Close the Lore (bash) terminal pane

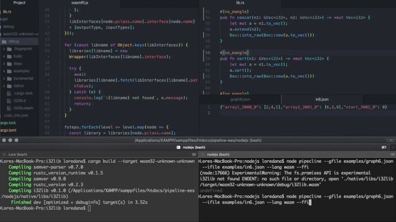pos(4,154)
